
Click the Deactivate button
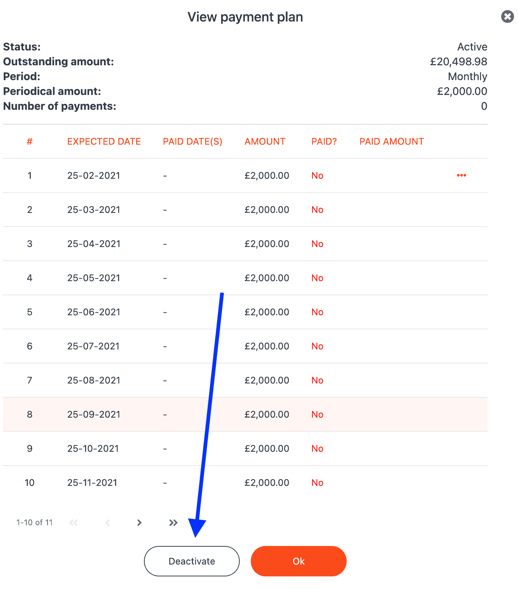[x=192, y=561]
